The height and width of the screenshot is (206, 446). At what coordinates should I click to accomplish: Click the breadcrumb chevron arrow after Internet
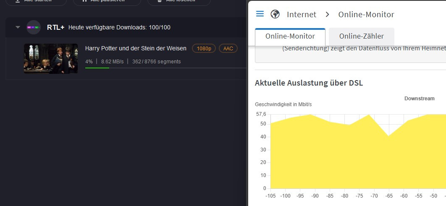click(x=327, y=15)
